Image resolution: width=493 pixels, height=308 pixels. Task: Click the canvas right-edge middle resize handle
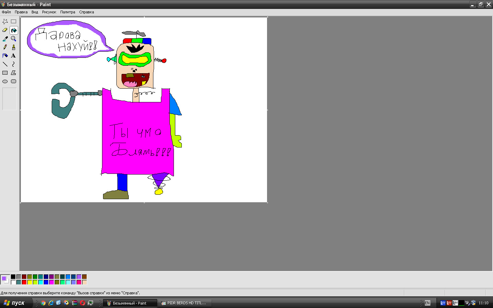point(267,110)
